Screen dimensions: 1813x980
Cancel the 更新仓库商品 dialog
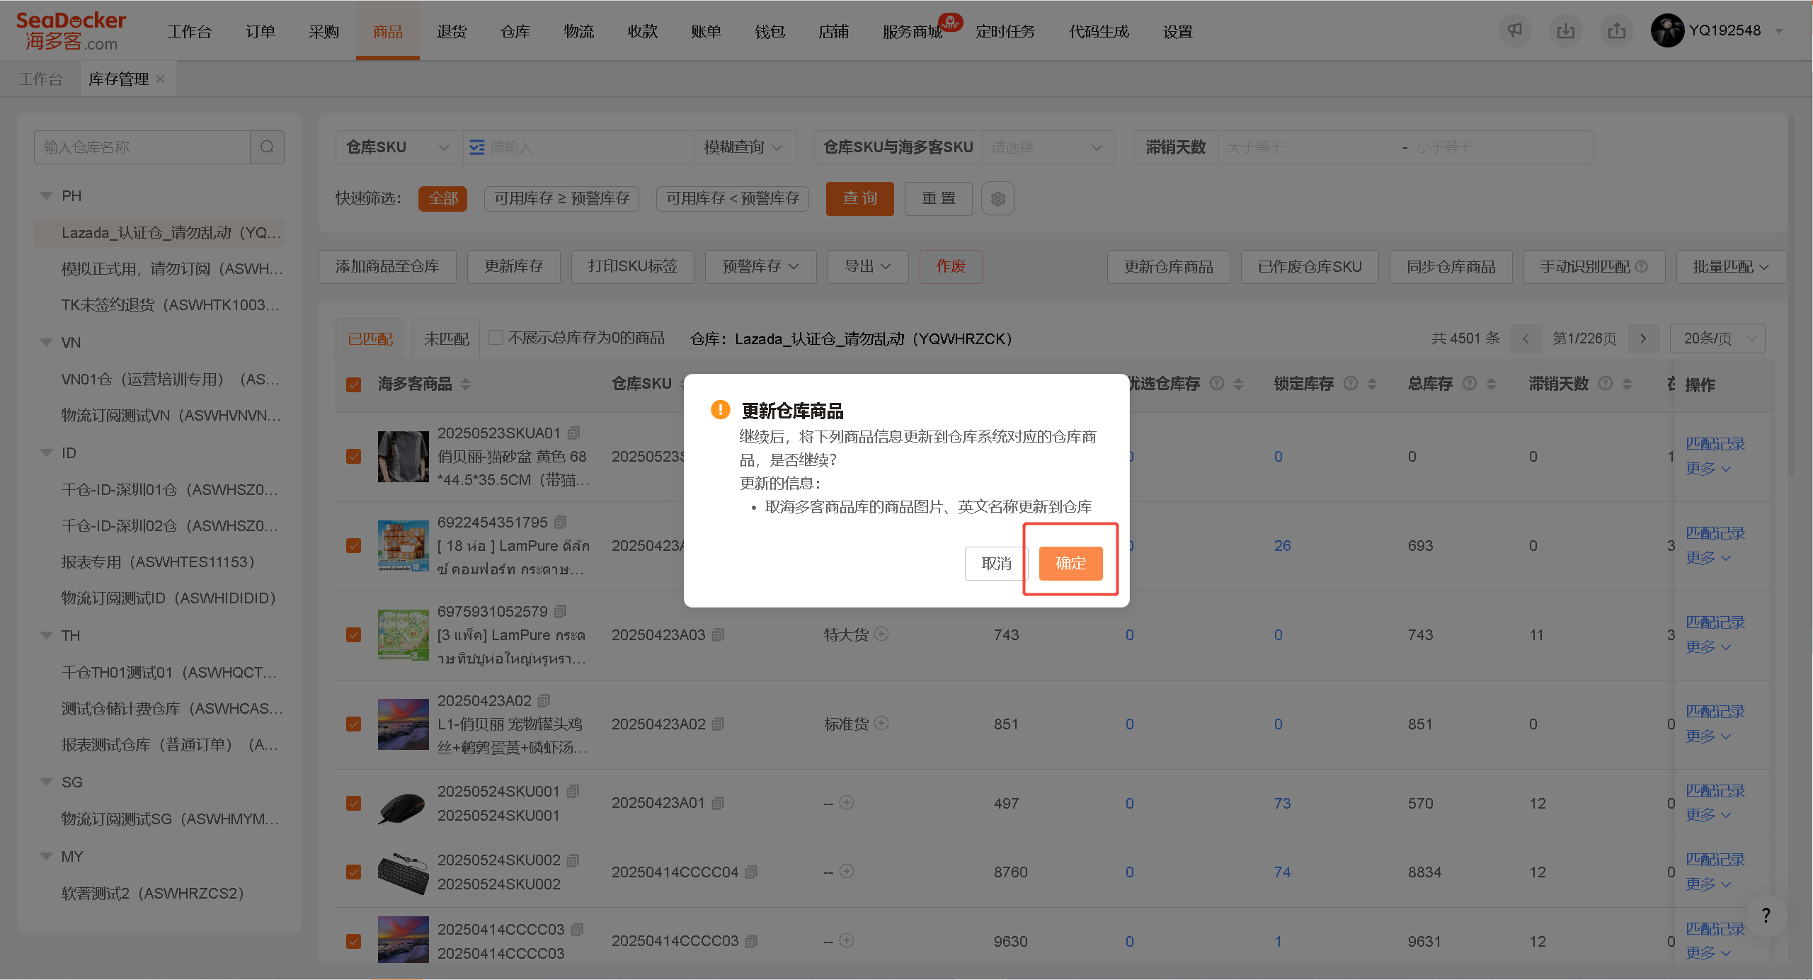(x=996, y=563)
